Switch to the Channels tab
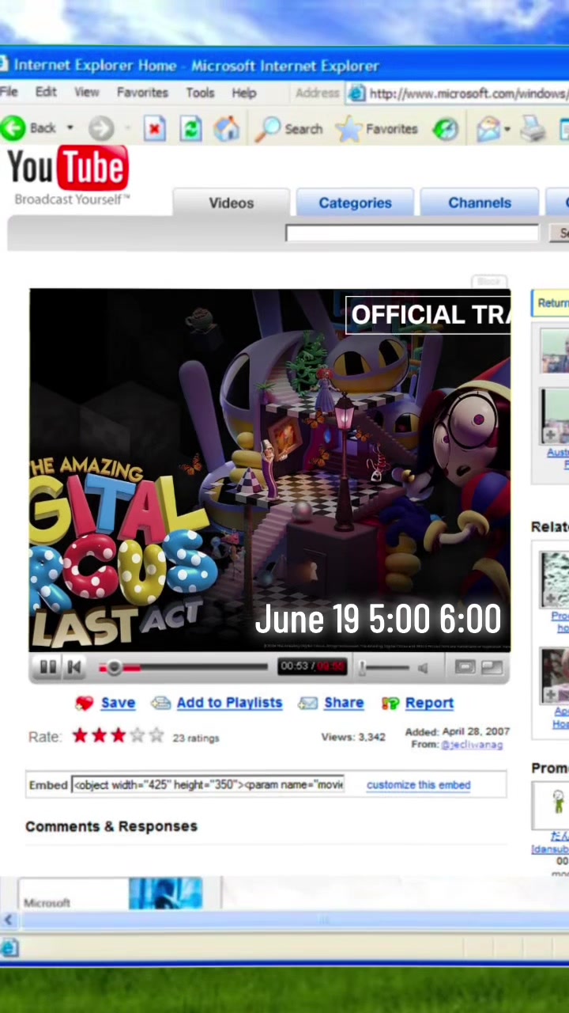Image resolution: width=569 pixels, height=1013 pixels. tap(480, 203)
